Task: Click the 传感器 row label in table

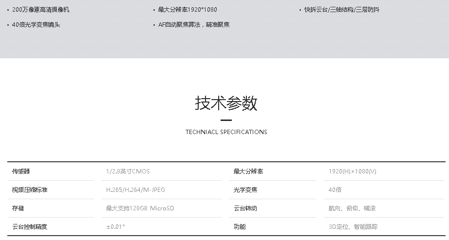Action: tap(21, 171)
